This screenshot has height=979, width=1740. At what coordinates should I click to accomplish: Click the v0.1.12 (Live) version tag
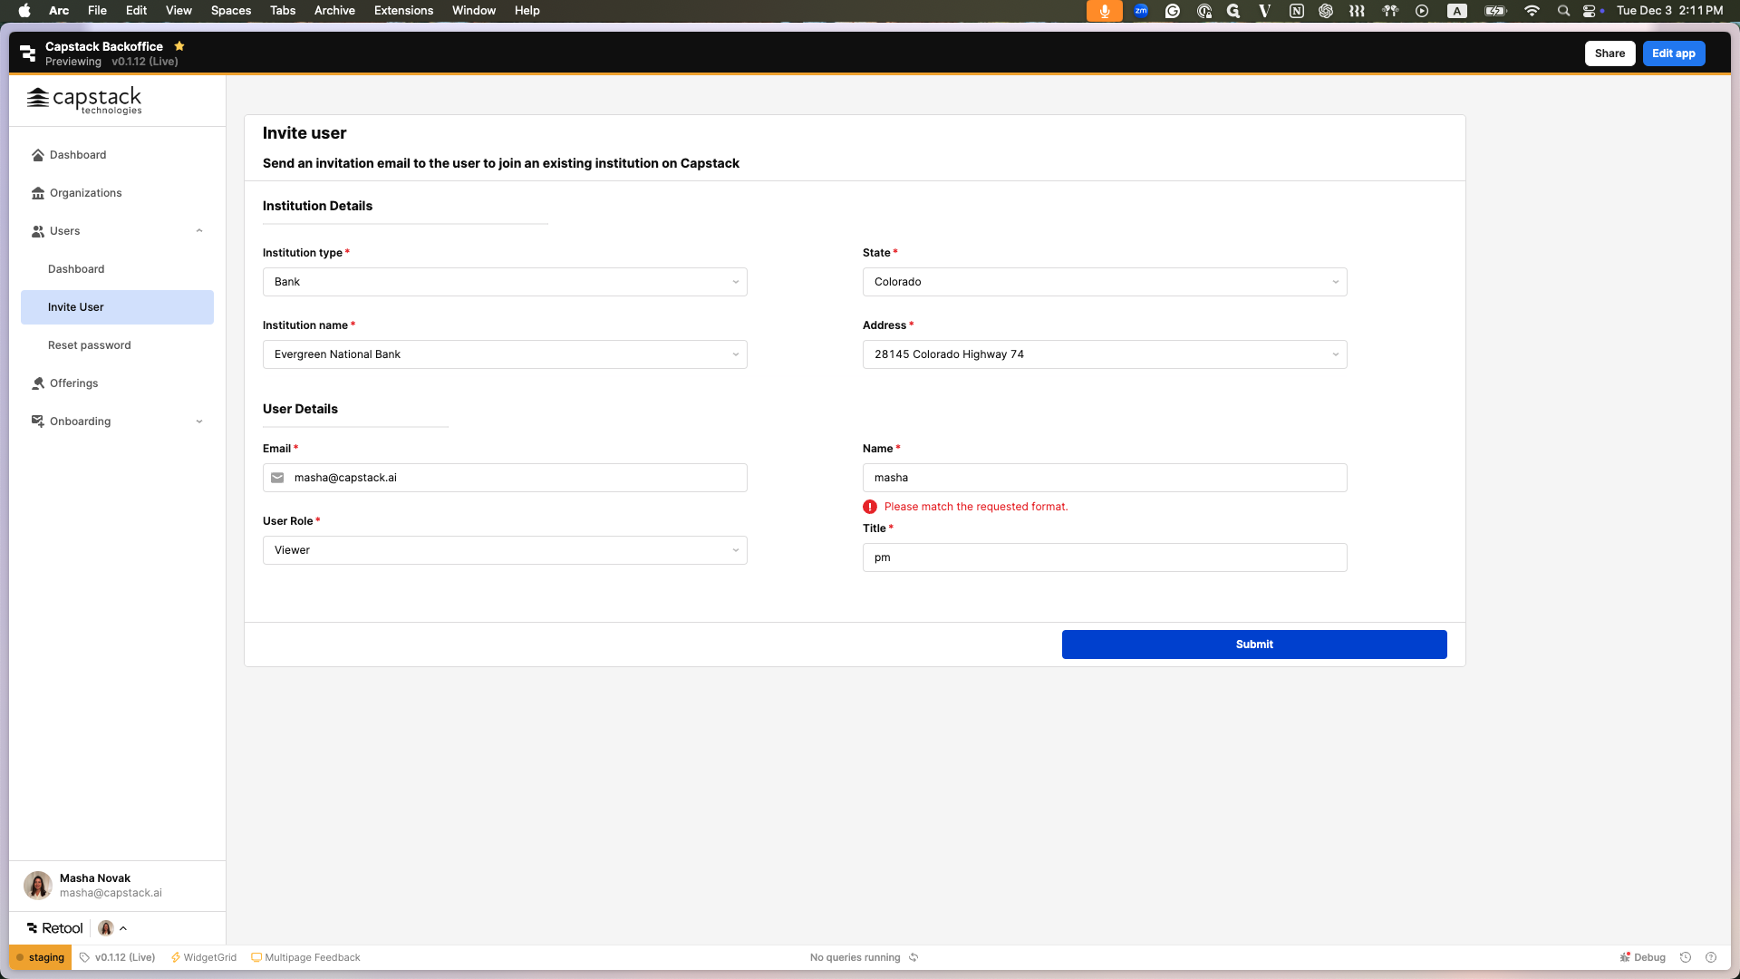(x=117, y=957)
